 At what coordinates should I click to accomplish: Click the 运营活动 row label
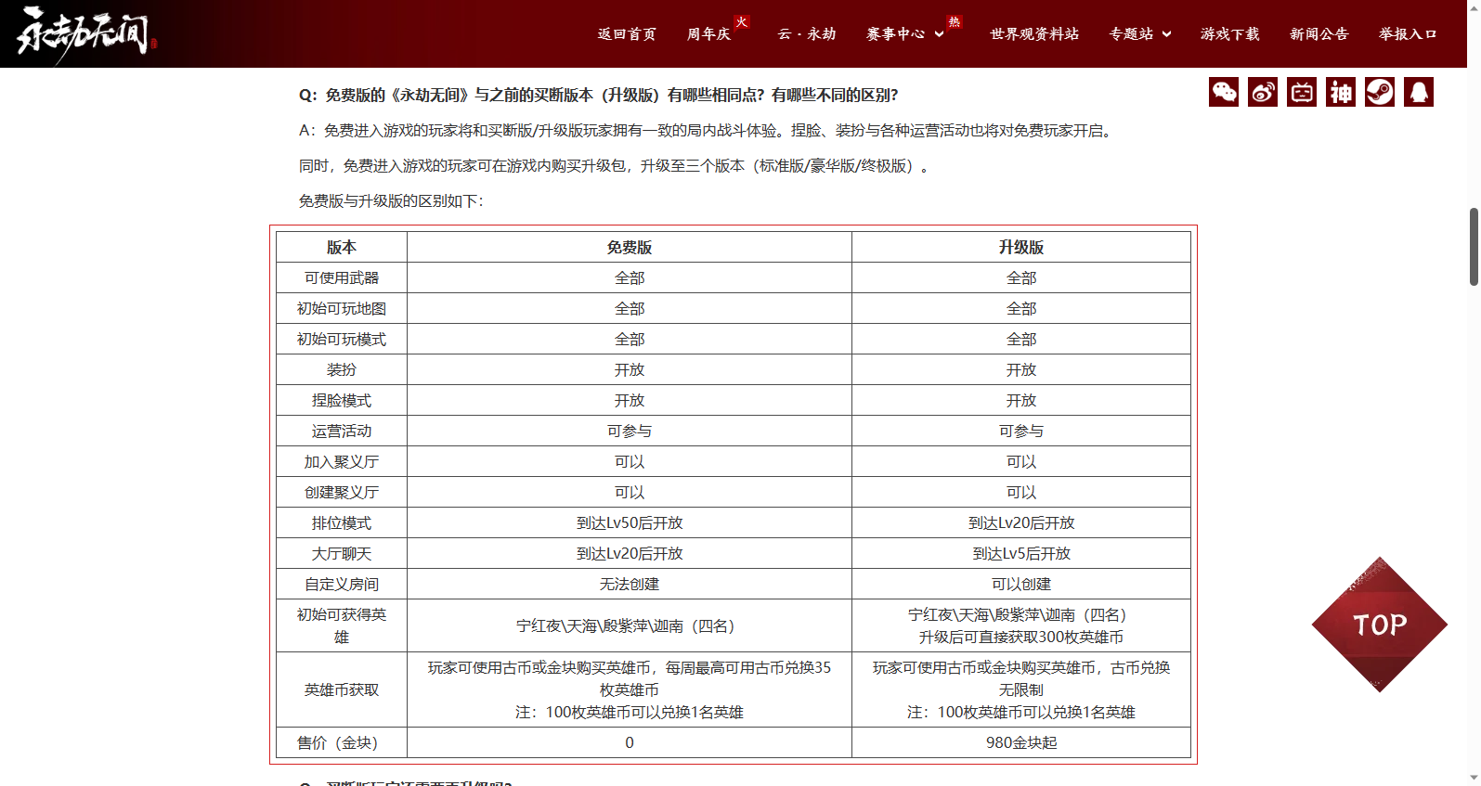[342, 432]
